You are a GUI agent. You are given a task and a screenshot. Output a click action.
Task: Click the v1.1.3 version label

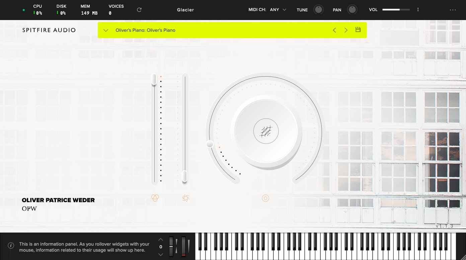click(444, 226)
